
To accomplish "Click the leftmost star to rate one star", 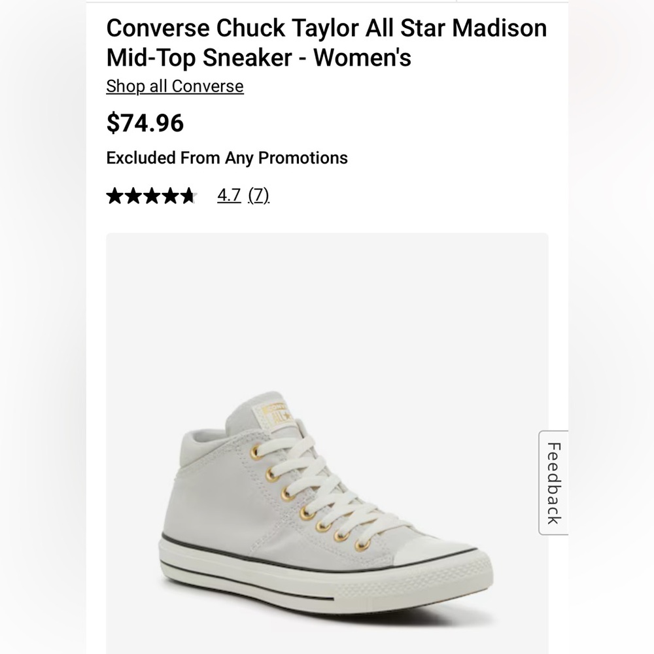I will [115, 195].
